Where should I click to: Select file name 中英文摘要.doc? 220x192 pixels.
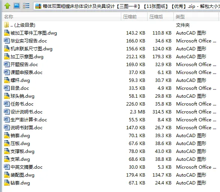[27, 167]
